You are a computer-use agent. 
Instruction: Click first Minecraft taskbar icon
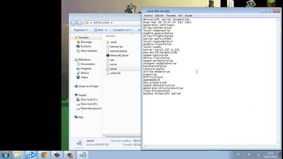point(57,155)
